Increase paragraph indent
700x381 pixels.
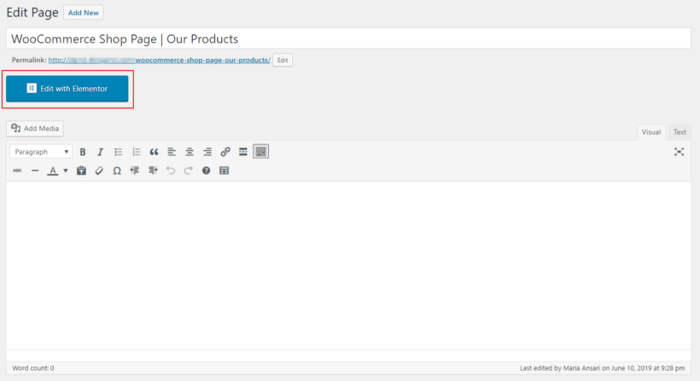(153, 171)
